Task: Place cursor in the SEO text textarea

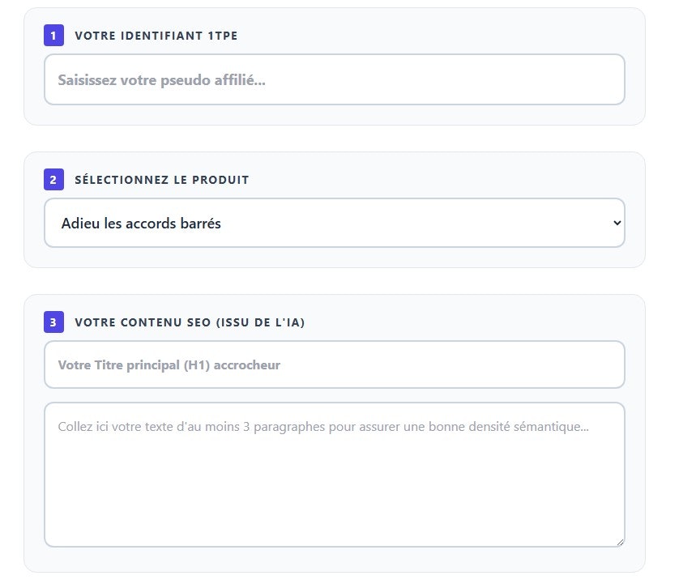Action: (334, 486)
